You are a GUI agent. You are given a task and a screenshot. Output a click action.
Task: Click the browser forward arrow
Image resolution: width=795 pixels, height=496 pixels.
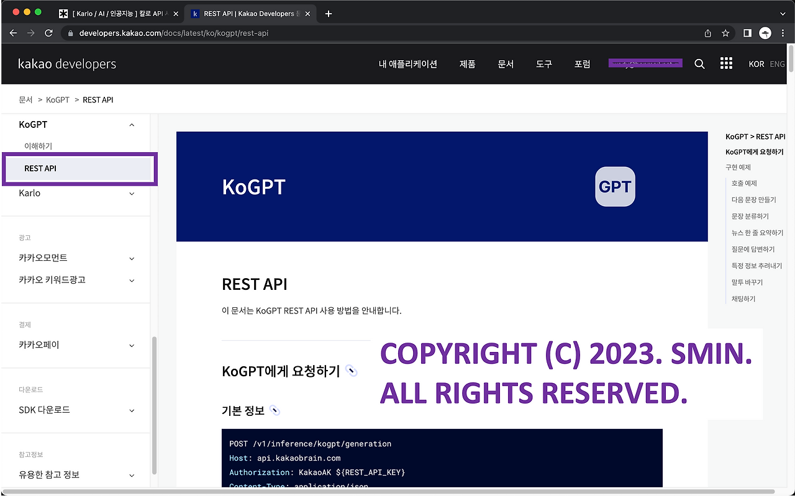coord(31,33)
